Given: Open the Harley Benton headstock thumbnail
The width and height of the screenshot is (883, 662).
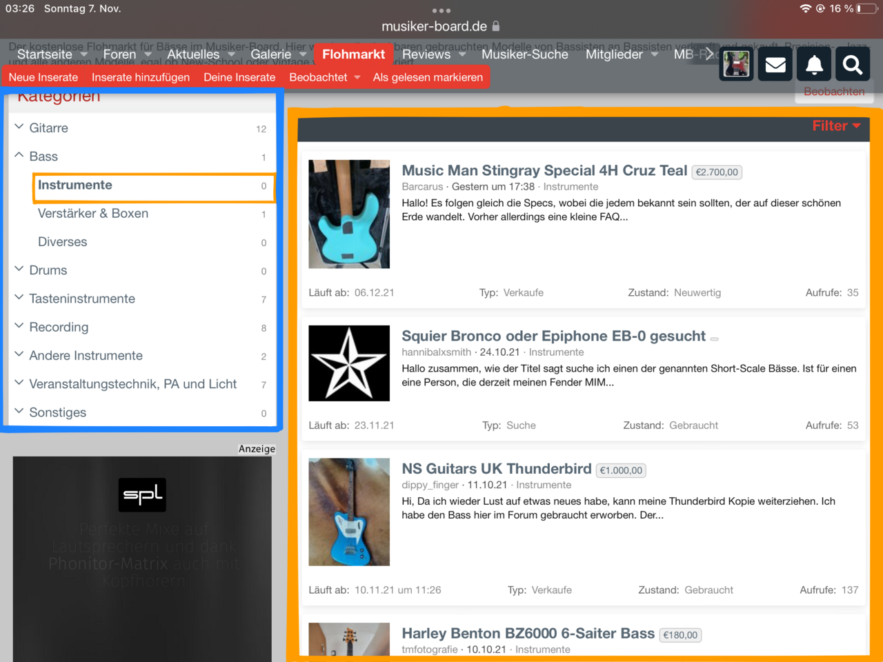Looking at the screenshot, I should click(349, 639).
